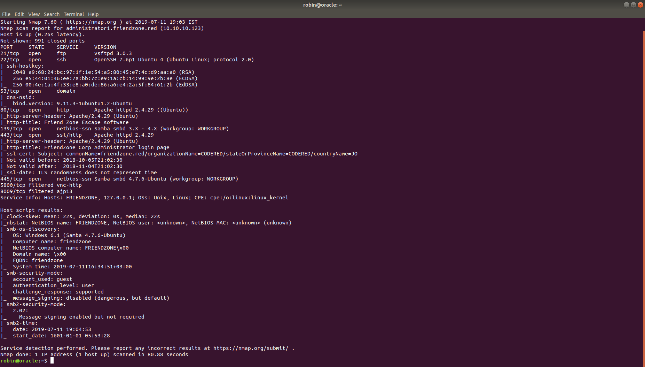Click 'Not valid before' date 2018-10-05T21:02:30

(x=93, y=160)
